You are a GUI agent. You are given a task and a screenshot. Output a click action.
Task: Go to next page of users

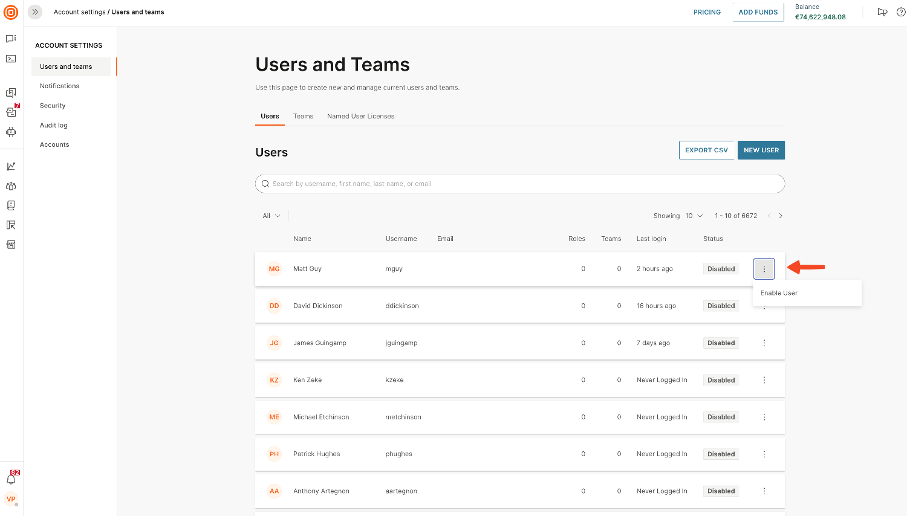[x=781, y=216]
